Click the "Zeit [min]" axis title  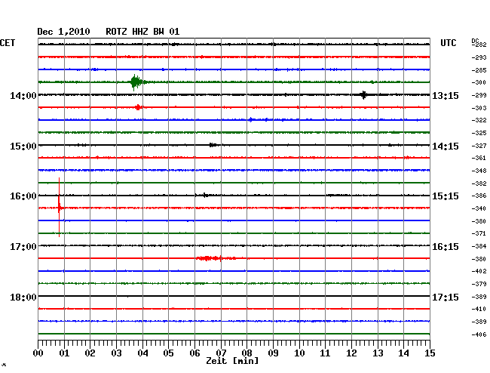[232, 361]
